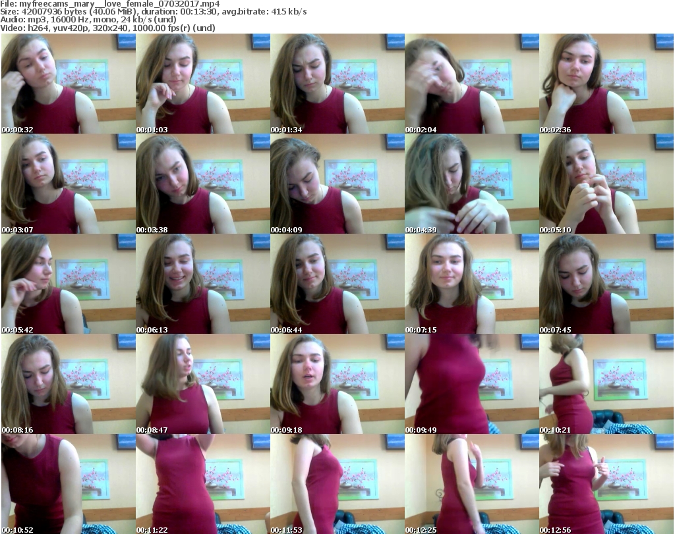Click the Video h264 info line

(107, 28)
